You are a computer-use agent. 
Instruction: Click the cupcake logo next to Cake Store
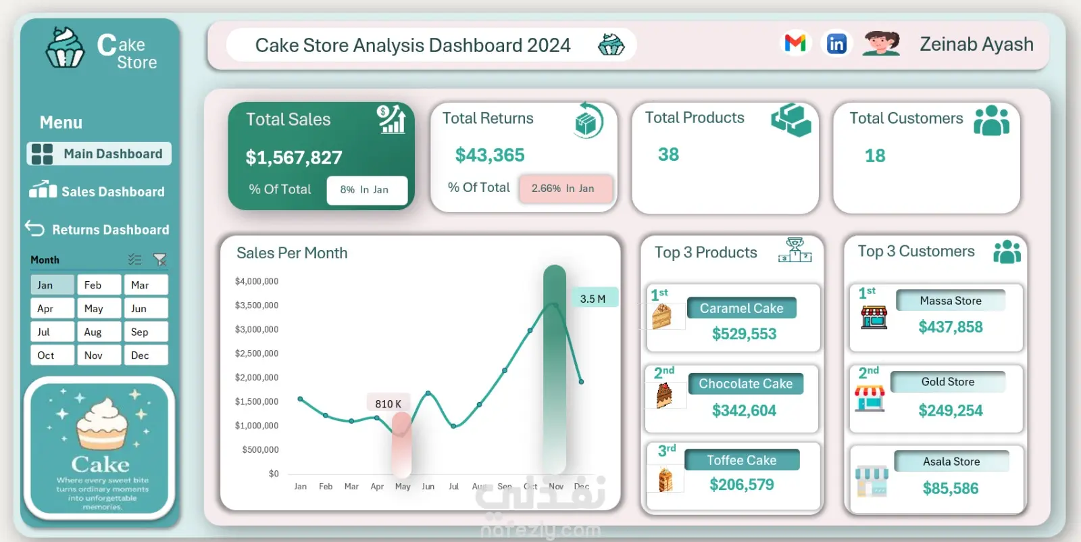click(65, 47)
